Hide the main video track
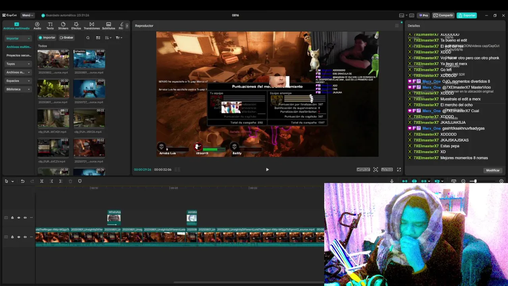The height and width of the screenshot is (286, 508). pos(19,237)
